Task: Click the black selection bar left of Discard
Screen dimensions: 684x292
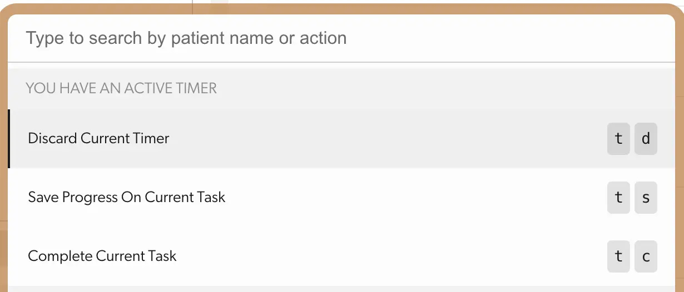Action: (x=9, y=139)
